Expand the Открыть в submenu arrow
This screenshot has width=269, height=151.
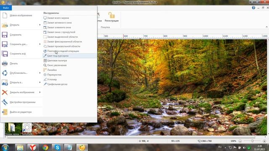40,83
